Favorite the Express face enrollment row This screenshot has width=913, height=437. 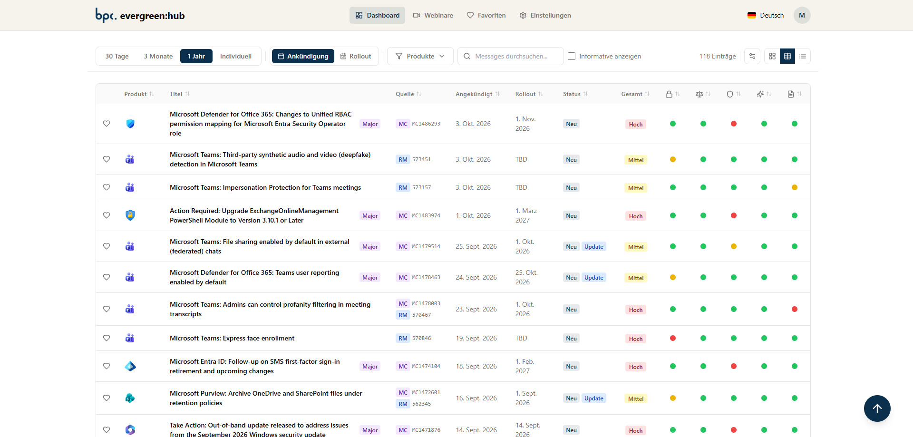coord(107,338)
